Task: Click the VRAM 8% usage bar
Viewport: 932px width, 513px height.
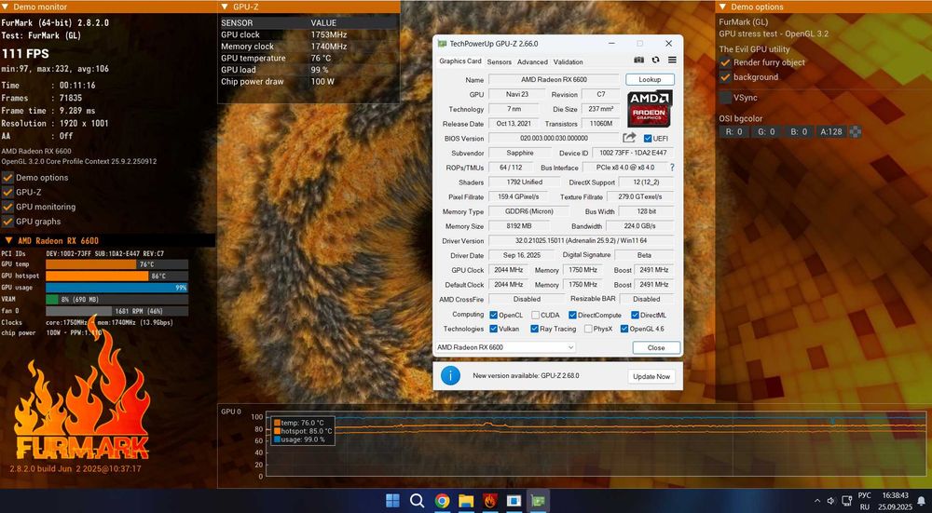Action: [117, 300]
